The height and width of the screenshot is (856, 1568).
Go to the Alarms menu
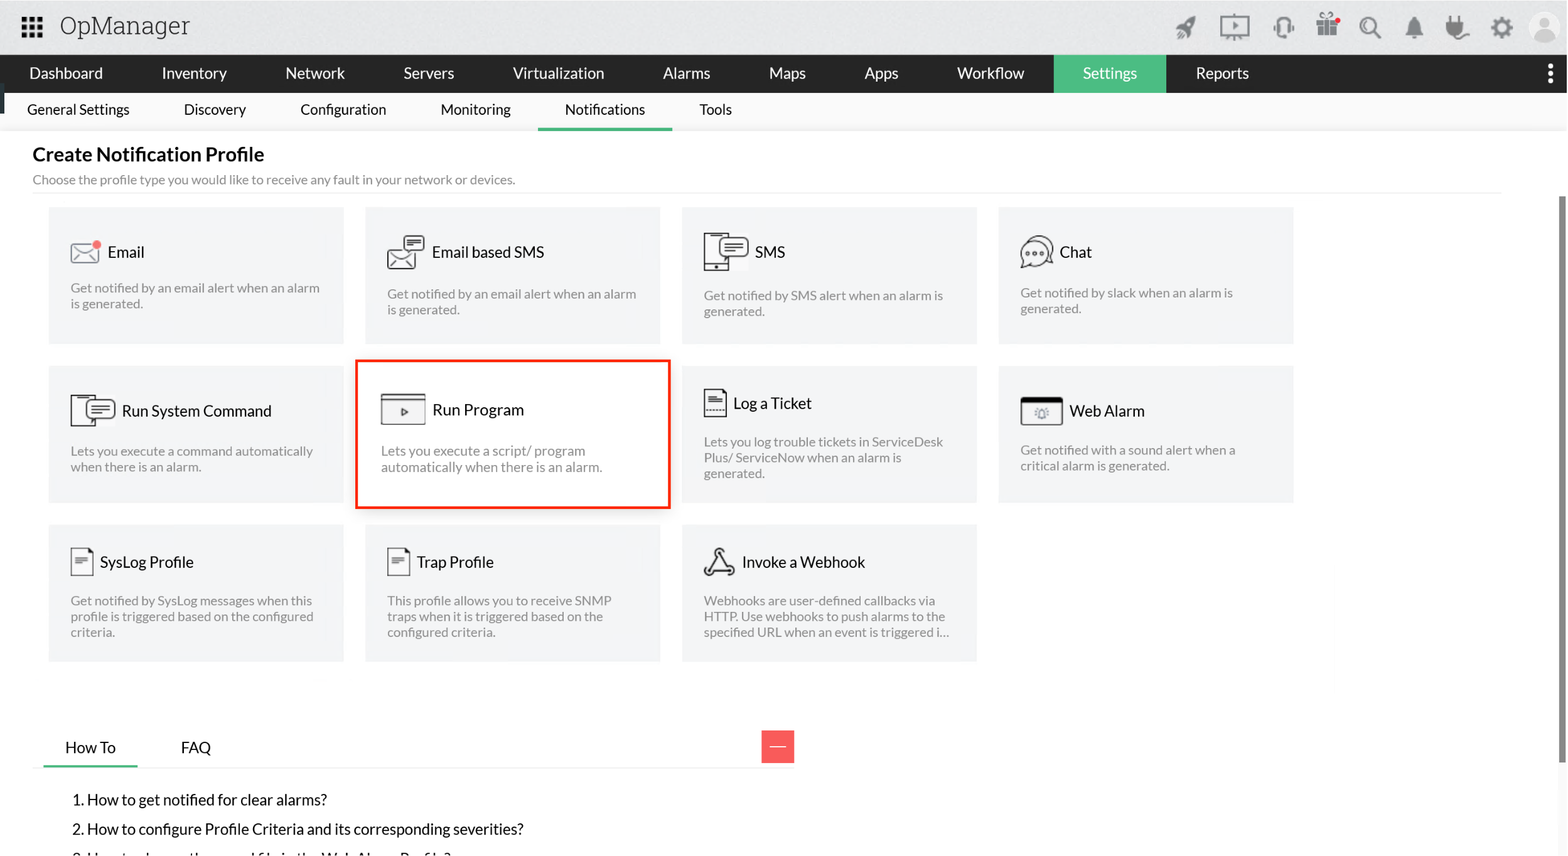click(x=687, y=73)
